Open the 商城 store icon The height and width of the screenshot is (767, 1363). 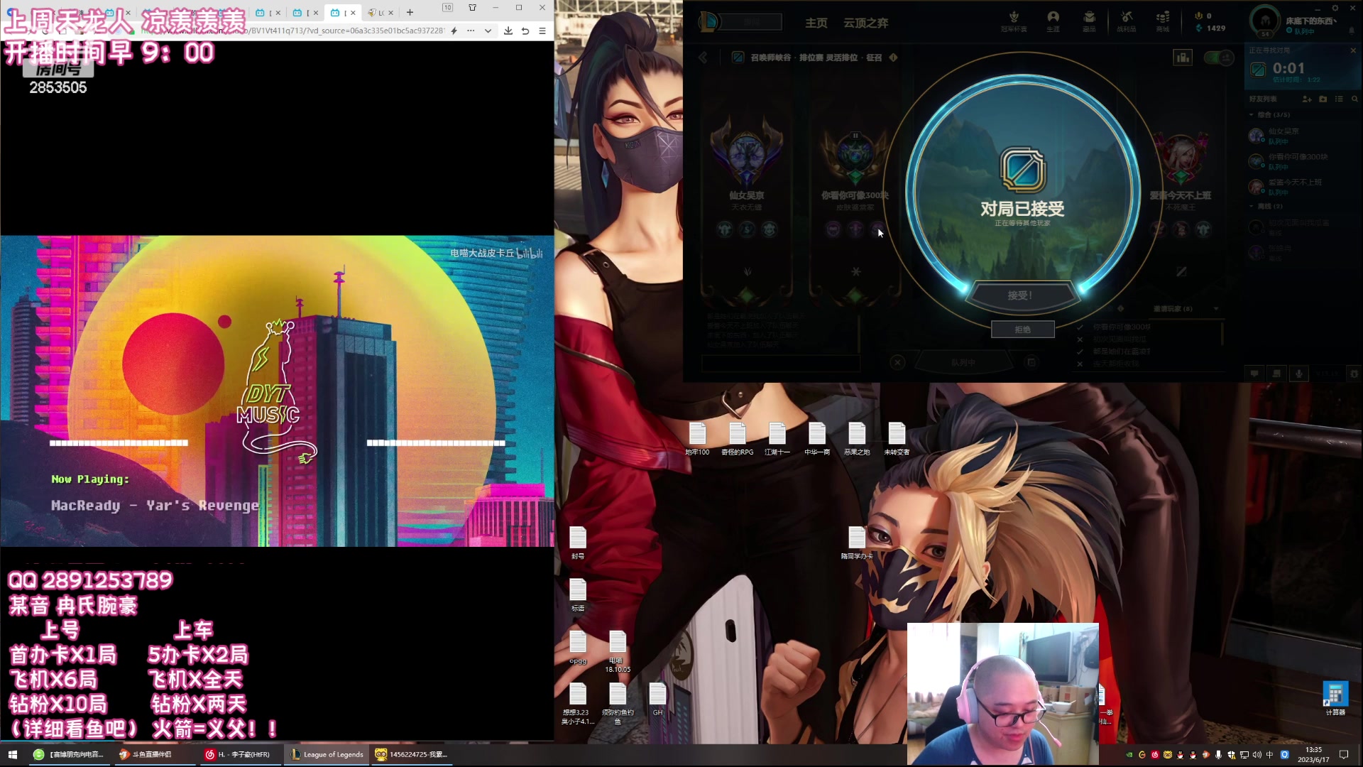pos(1162,21)
